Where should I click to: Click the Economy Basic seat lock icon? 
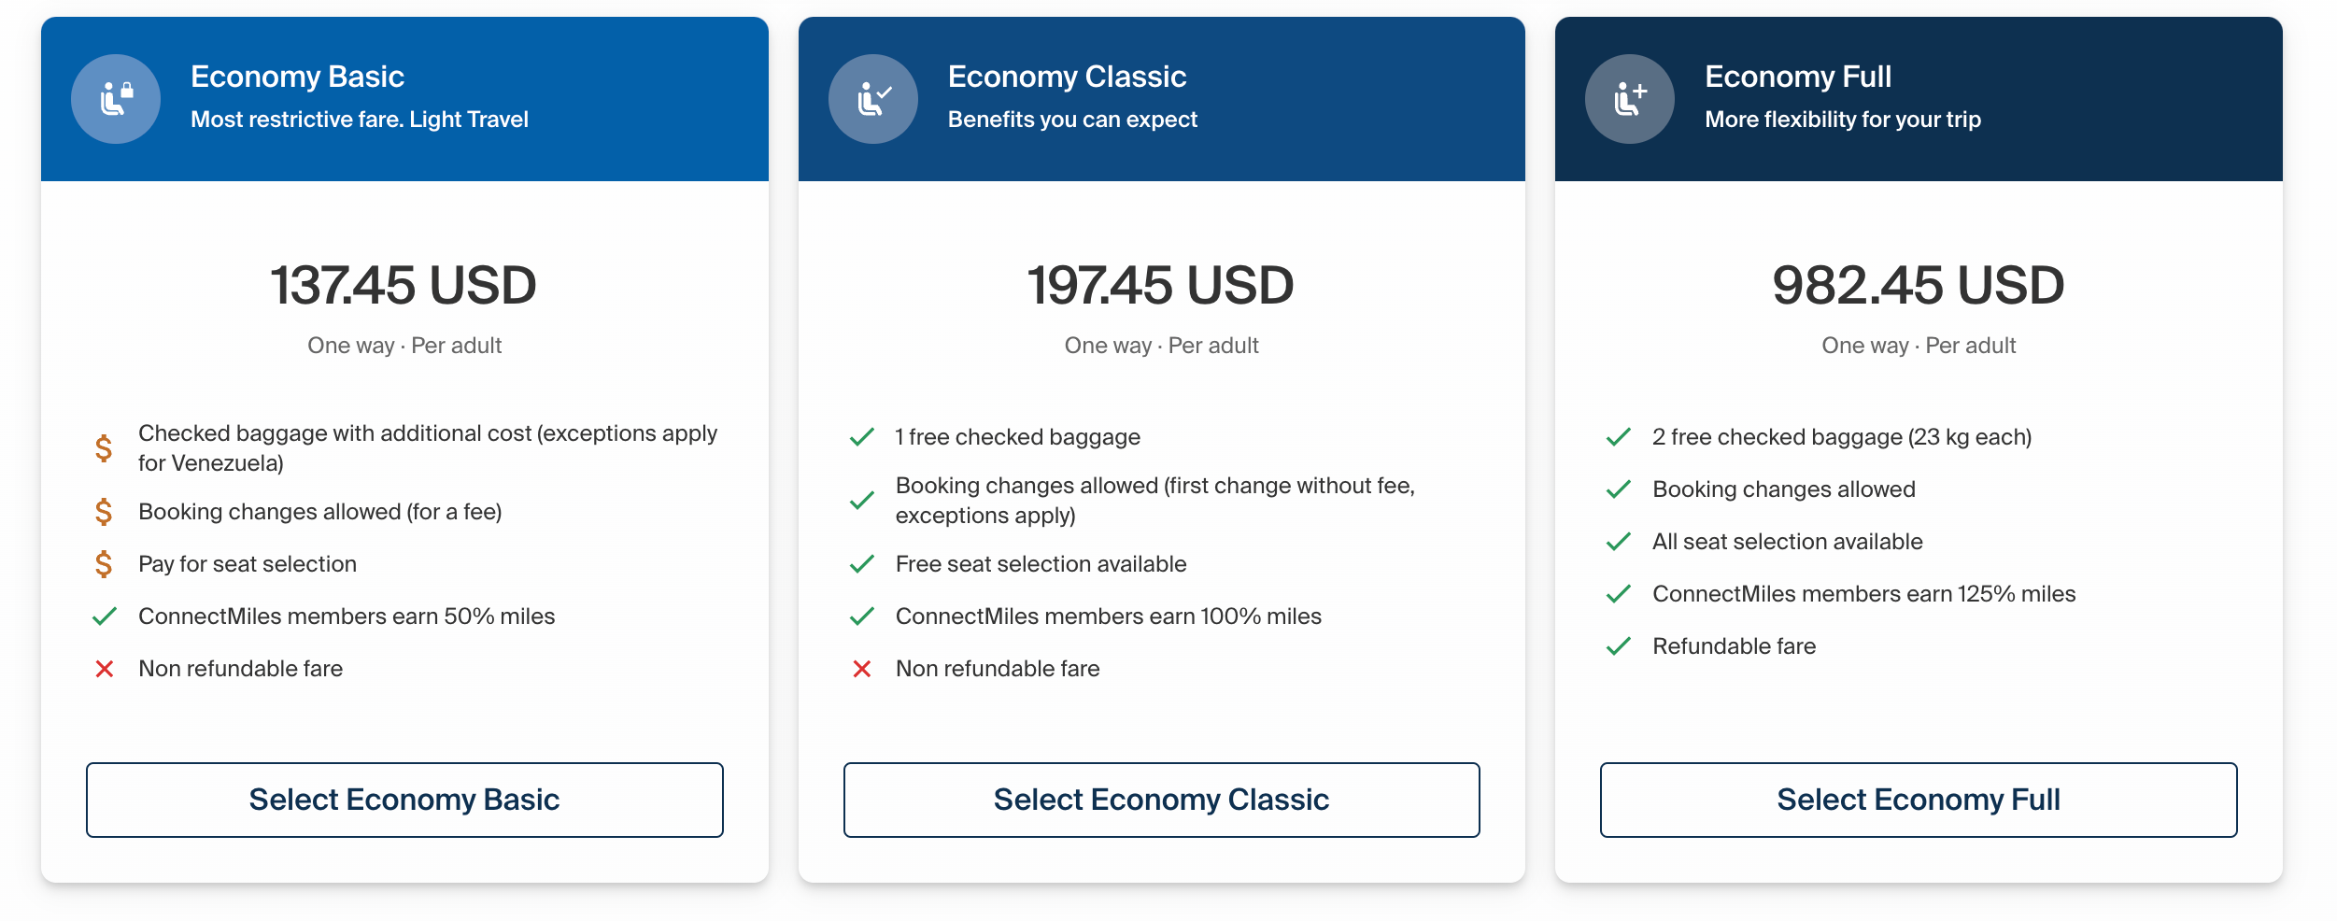(116, 99)
